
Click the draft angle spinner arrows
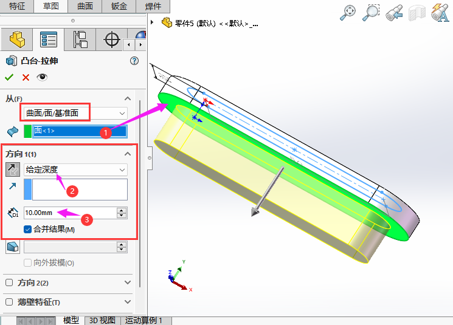(x=122, y=247)
